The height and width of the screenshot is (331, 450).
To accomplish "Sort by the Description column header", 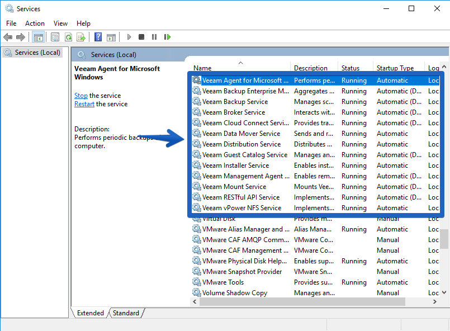I will pyautogui.click(x=310, y=68).
